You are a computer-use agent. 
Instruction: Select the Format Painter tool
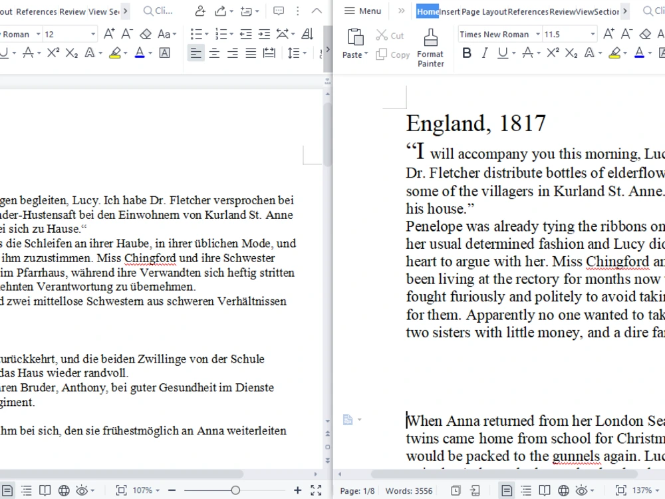430,47
